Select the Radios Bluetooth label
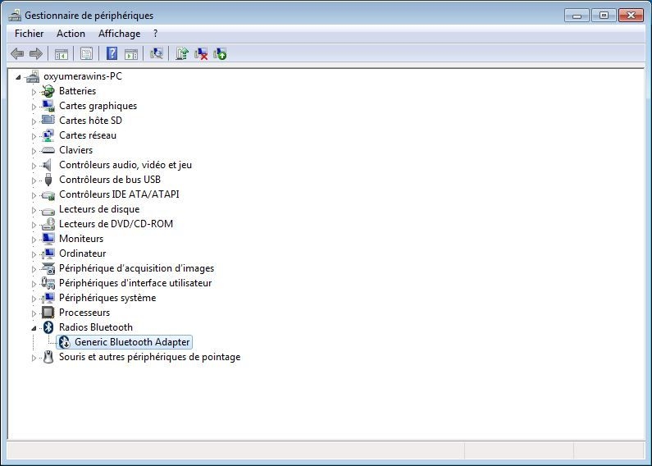652x466 pixels. (96, 327)
